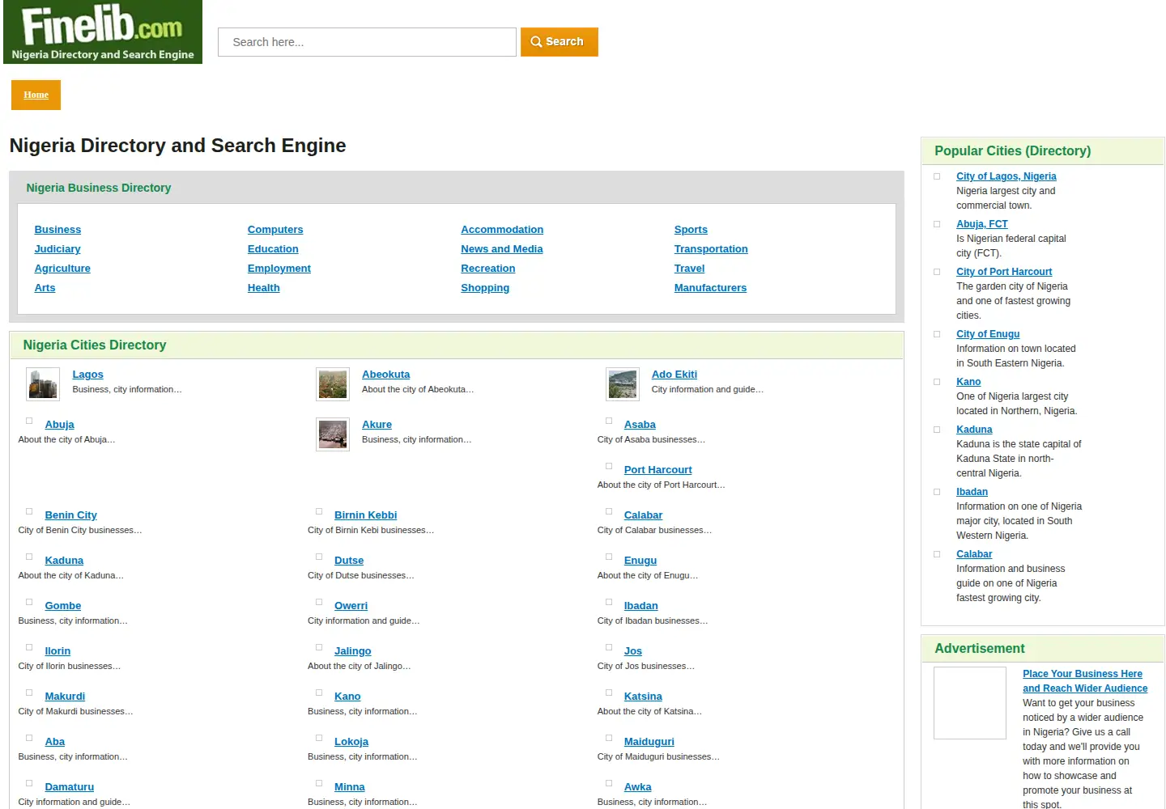Click the orange Search button
This screenshot has width=1166, height=809.
tap(560, 42)
